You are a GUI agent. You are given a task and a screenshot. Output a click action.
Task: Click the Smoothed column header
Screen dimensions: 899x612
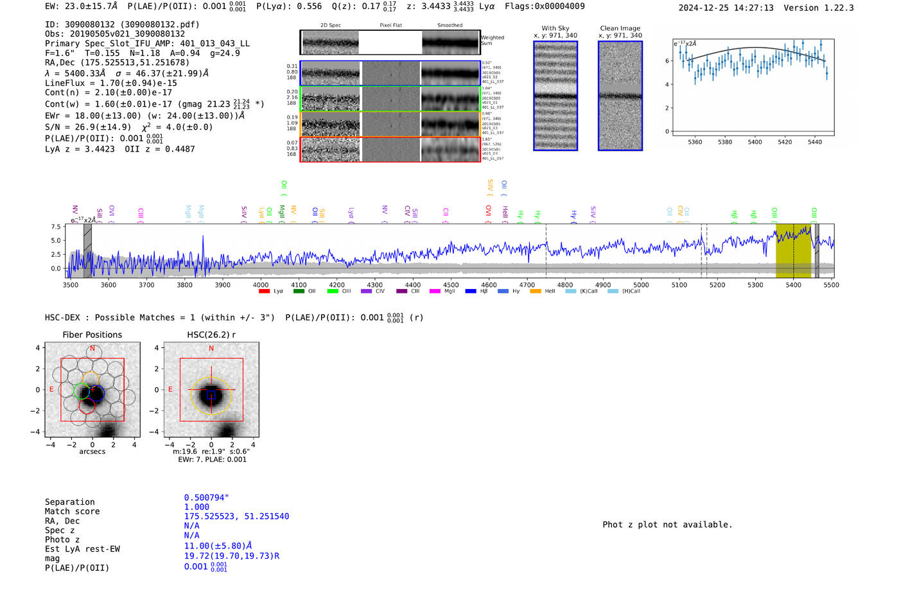(449, 25)
